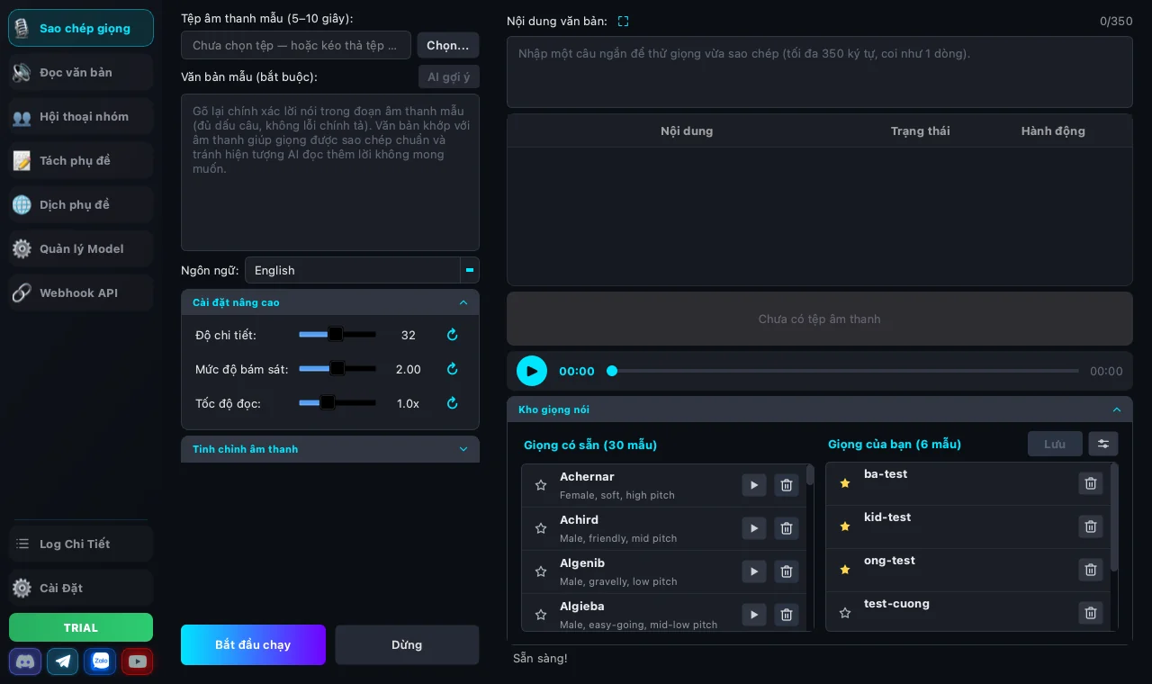This screenshot has width=1152, height=684.
Task: Click the Nội dung column header
Action: [x=686, y=130]
